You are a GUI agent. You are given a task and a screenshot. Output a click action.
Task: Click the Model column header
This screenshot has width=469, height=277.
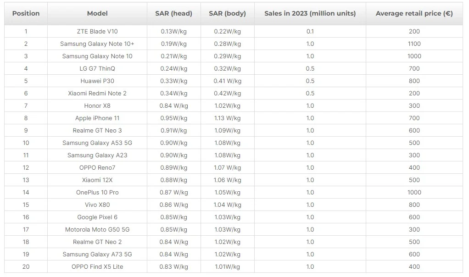click(x=97, y=13)
